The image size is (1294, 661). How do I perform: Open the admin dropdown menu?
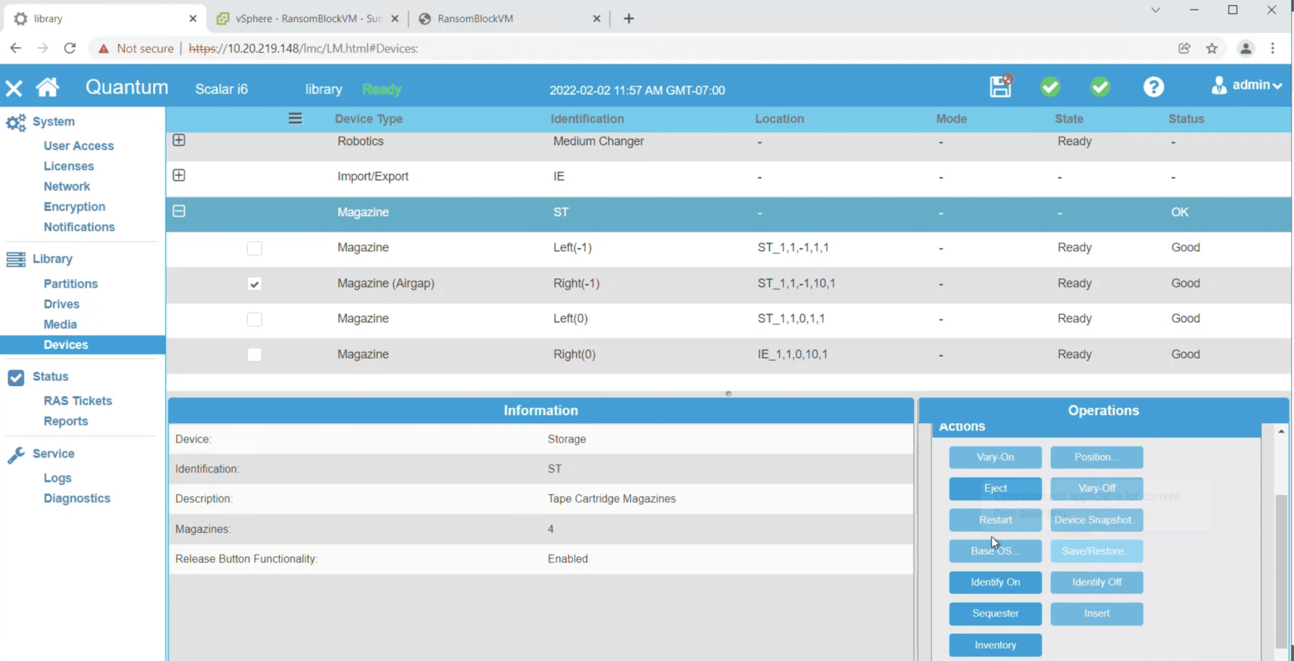(x=1257, y=85)
